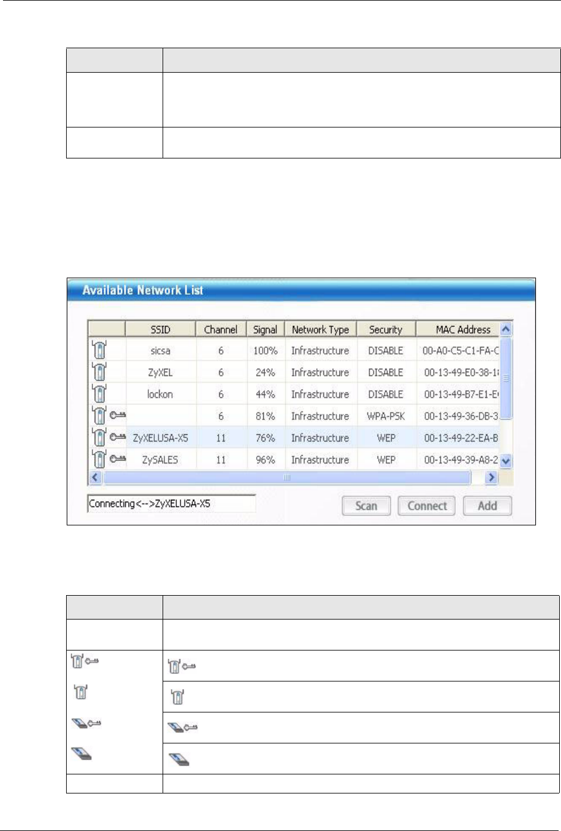Click the antenna icon in the ZyXELUSA-X5 row

click(99, 438)
